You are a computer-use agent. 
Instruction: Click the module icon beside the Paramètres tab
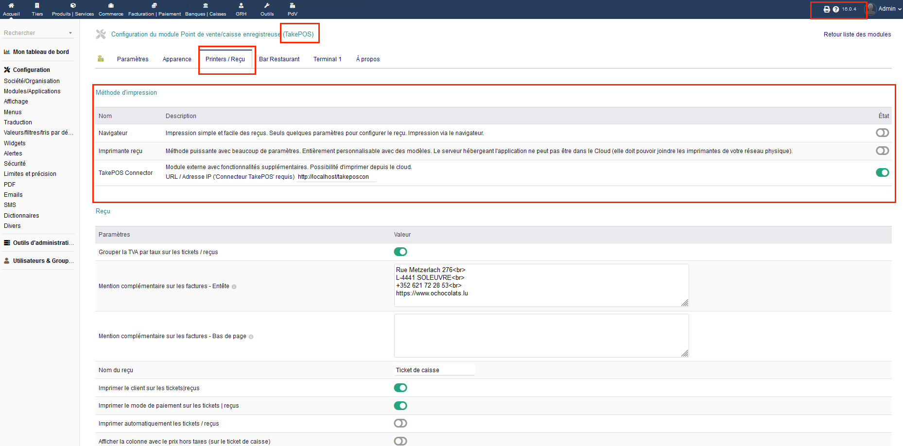tap(101, 58)
